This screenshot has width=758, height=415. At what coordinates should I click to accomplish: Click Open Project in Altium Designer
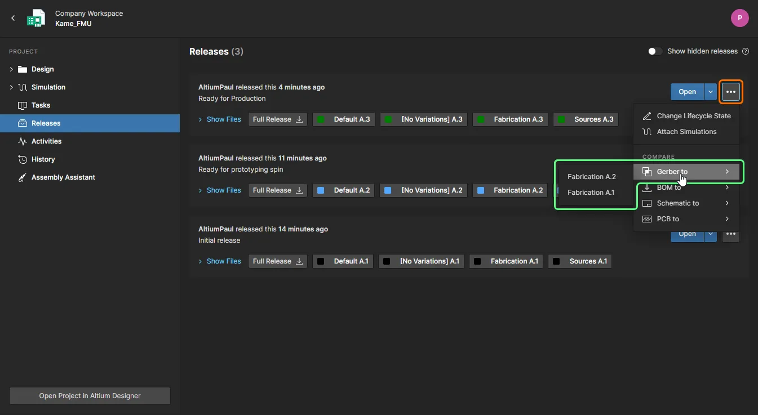pos(90,396)
